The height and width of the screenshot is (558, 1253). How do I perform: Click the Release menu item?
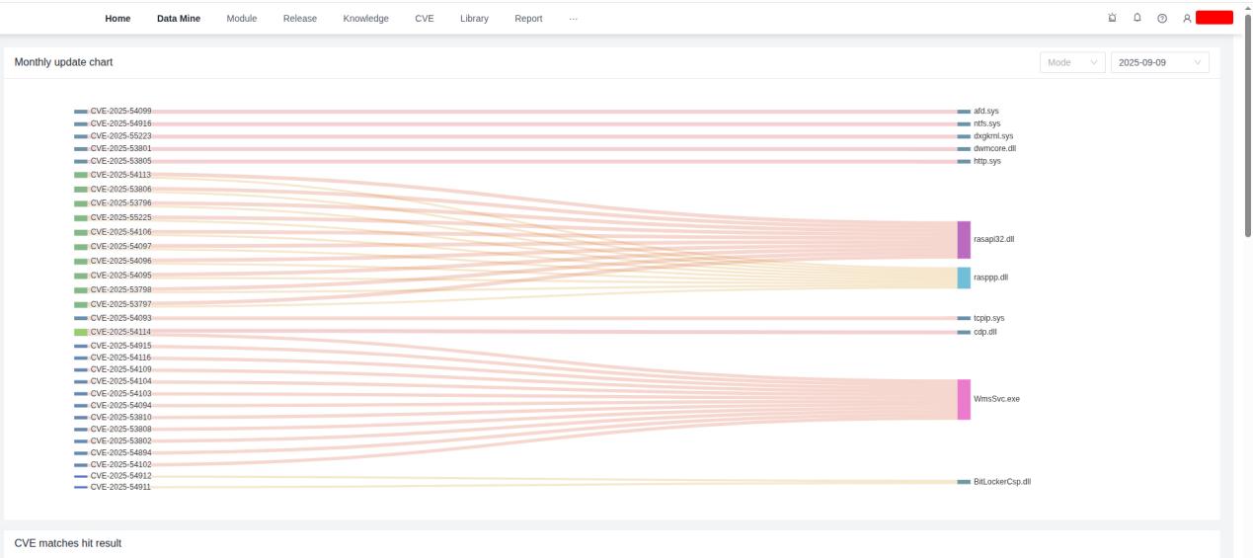pyautogui.click(x=299, y=18)
